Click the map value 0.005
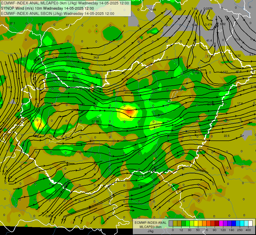The image size is (256, 235). pos(49,216)
